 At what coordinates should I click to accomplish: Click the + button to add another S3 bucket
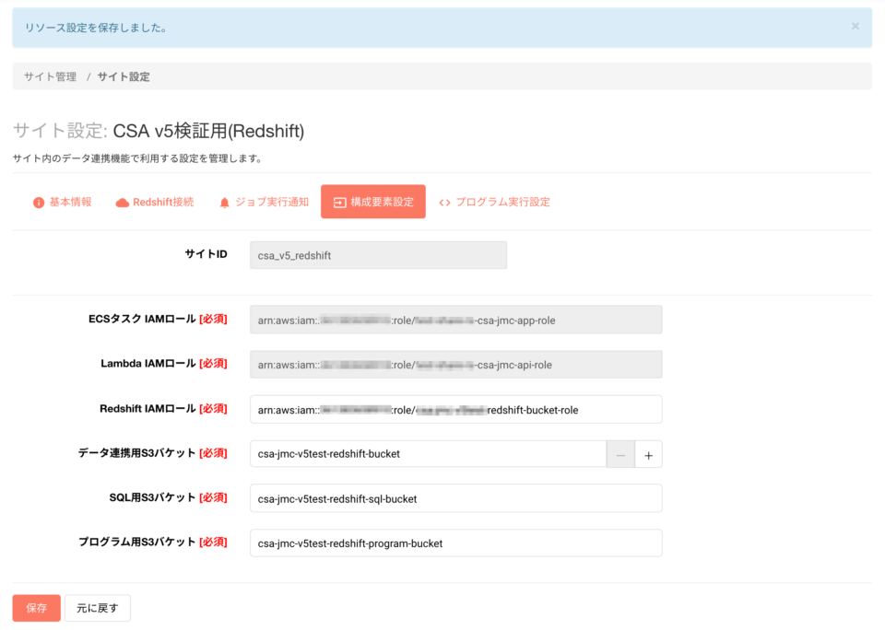tap(648, 454)
